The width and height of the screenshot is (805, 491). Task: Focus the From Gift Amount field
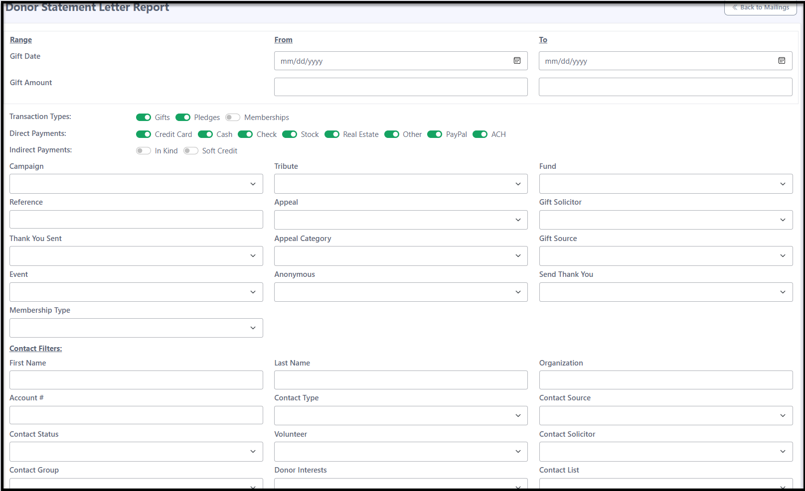coord(401,87)
